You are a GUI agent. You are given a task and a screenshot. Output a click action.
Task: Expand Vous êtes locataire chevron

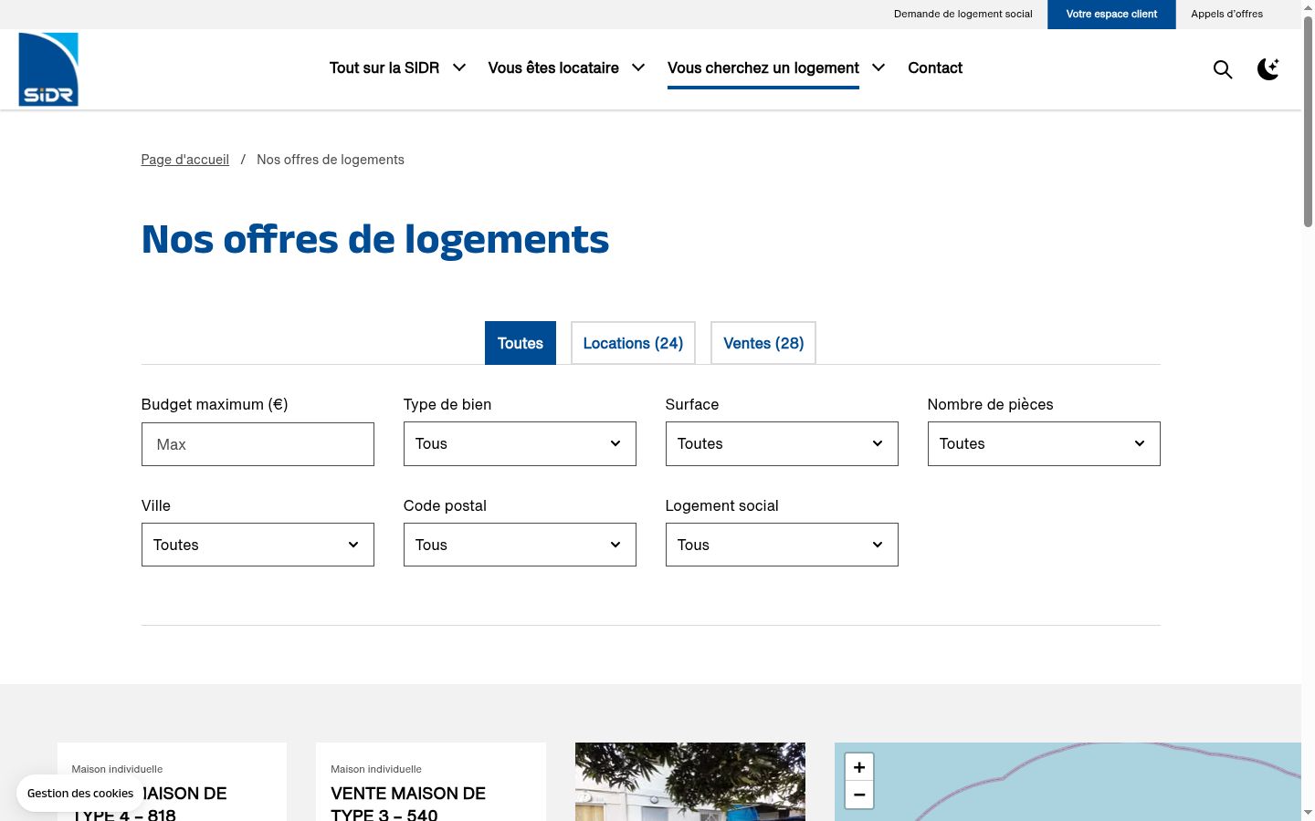click(638, 68)
